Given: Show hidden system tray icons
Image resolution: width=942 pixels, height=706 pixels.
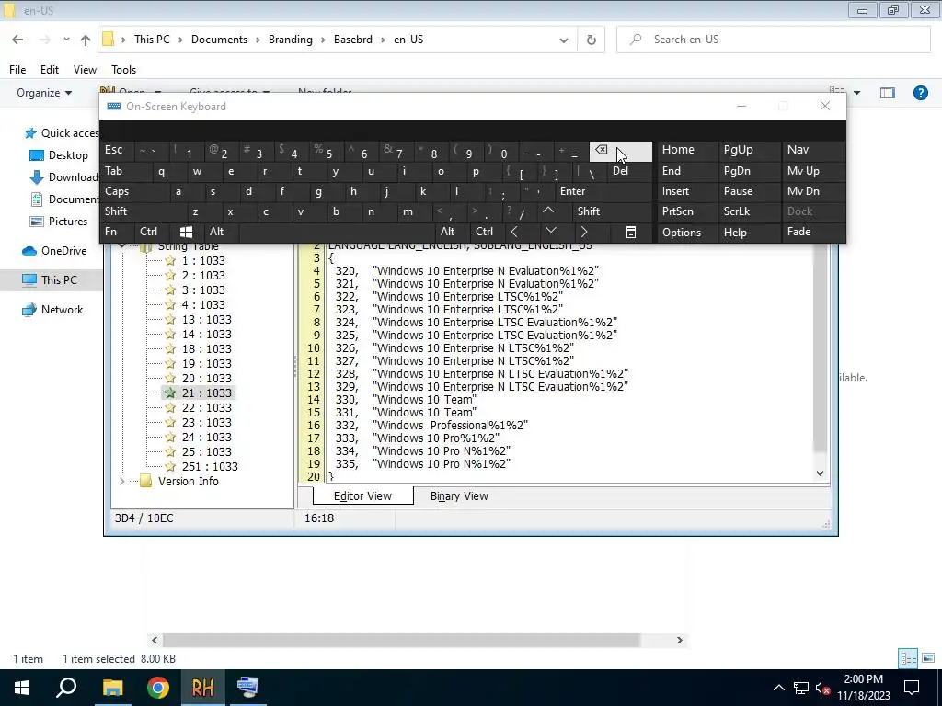Looking at the screenshot, I should tap(778, 688).
